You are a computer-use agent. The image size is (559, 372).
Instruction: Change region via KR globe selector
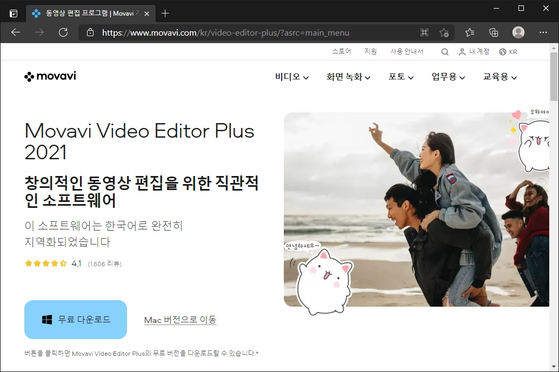(508, 52)
